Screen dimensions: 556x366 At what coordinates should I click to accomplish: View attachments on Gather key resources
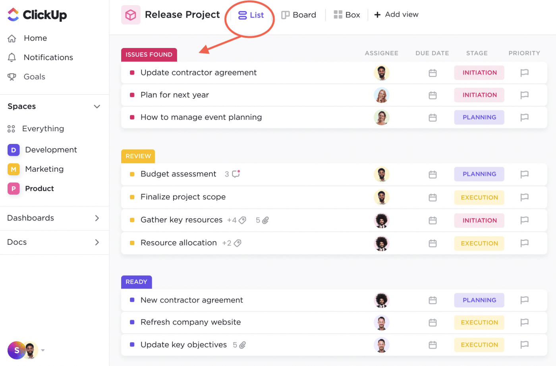[265, 220]
